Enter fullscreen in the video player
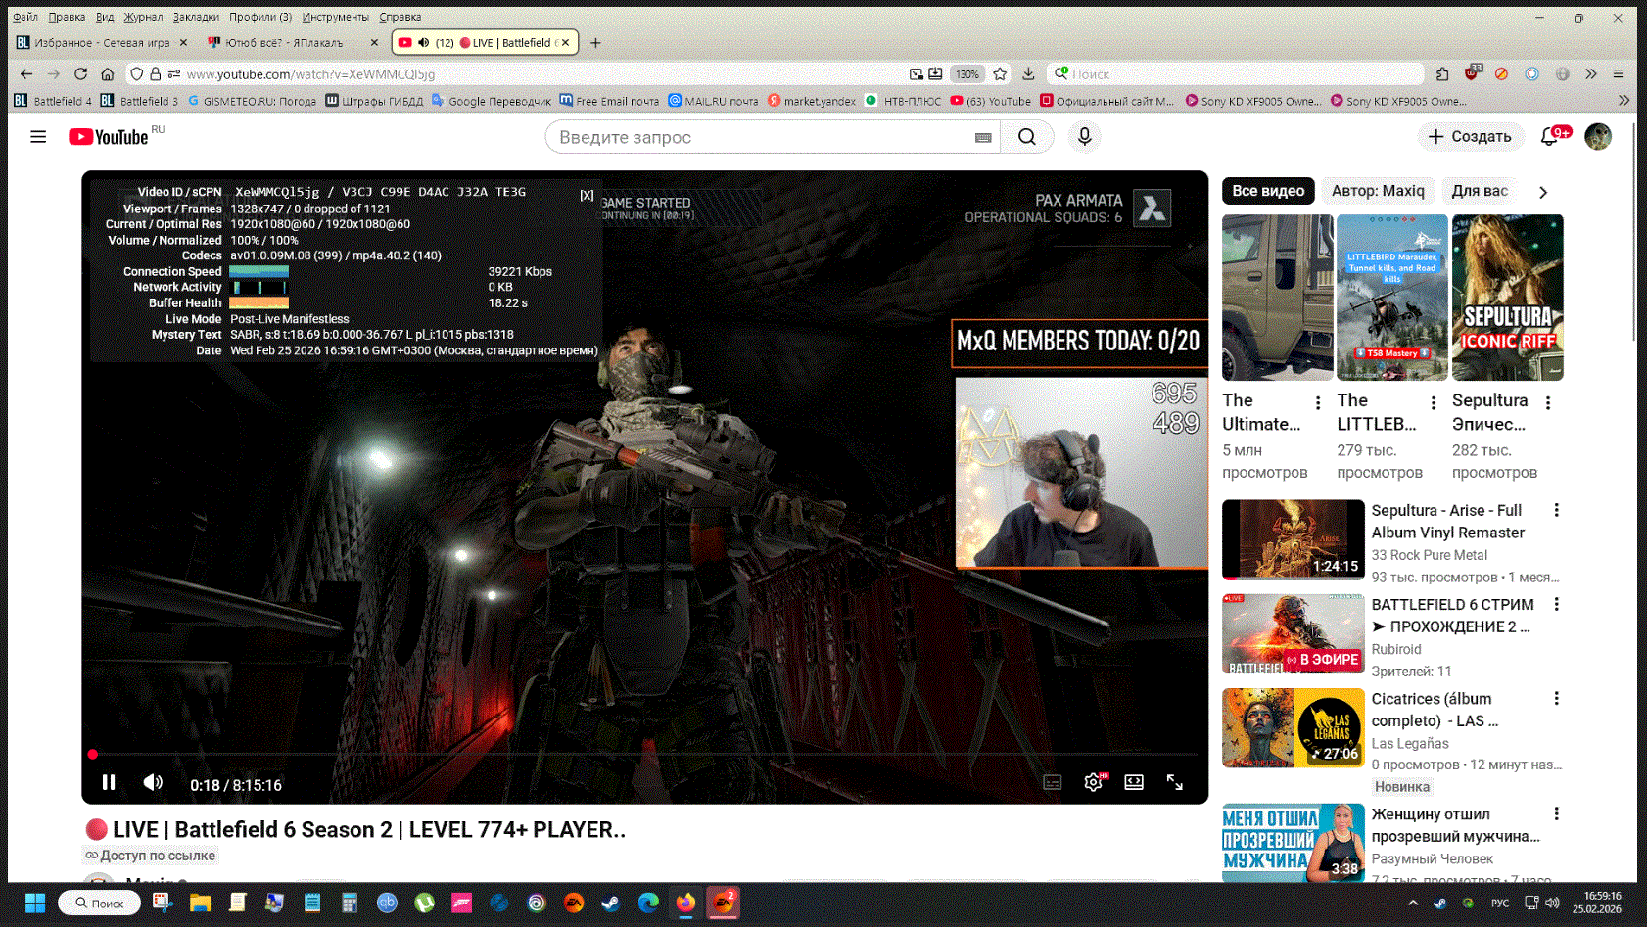The height and width of the screenshot is (927, 1647). coord(1175,782)
